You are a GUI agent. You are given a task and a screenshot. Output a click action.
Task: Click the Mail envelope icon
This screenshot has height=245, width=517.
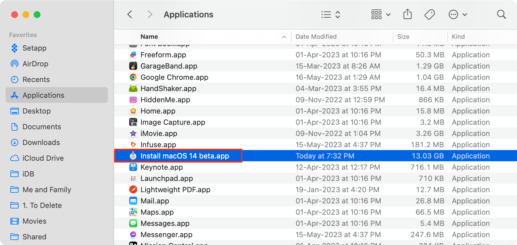133,201
